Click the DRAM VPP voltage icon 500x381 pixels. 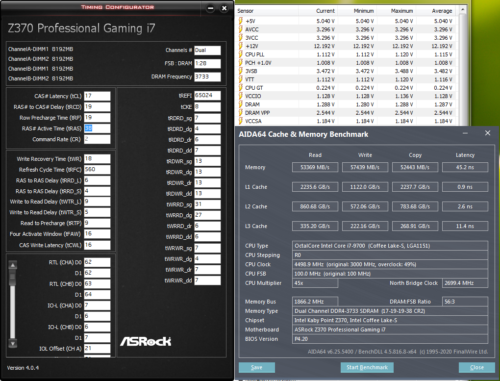(x=241, y=113)
